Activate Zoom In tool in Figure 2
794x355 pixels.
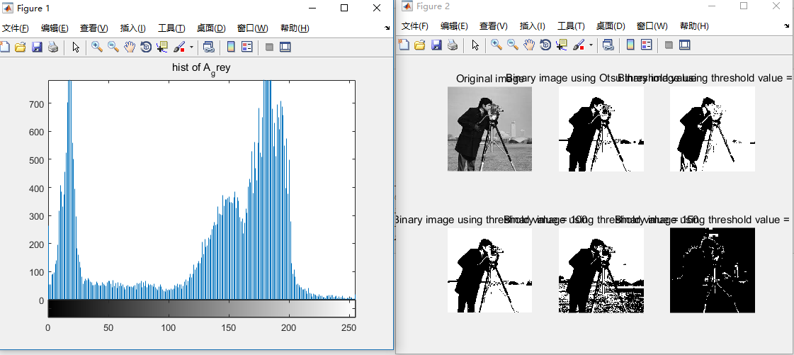(497, 45)
